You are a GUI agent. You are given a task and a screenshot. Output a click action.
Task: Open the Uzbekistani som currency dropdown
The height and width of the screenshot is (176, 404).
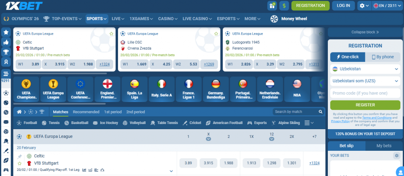(365, 81)
